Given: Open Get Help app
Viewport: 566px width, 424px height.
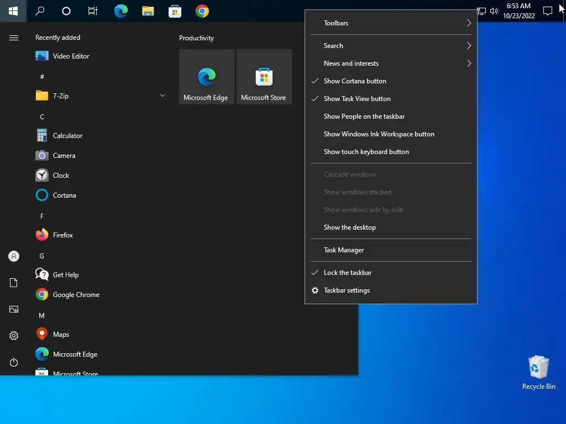Looking at the screenshot, I should 101,275.
